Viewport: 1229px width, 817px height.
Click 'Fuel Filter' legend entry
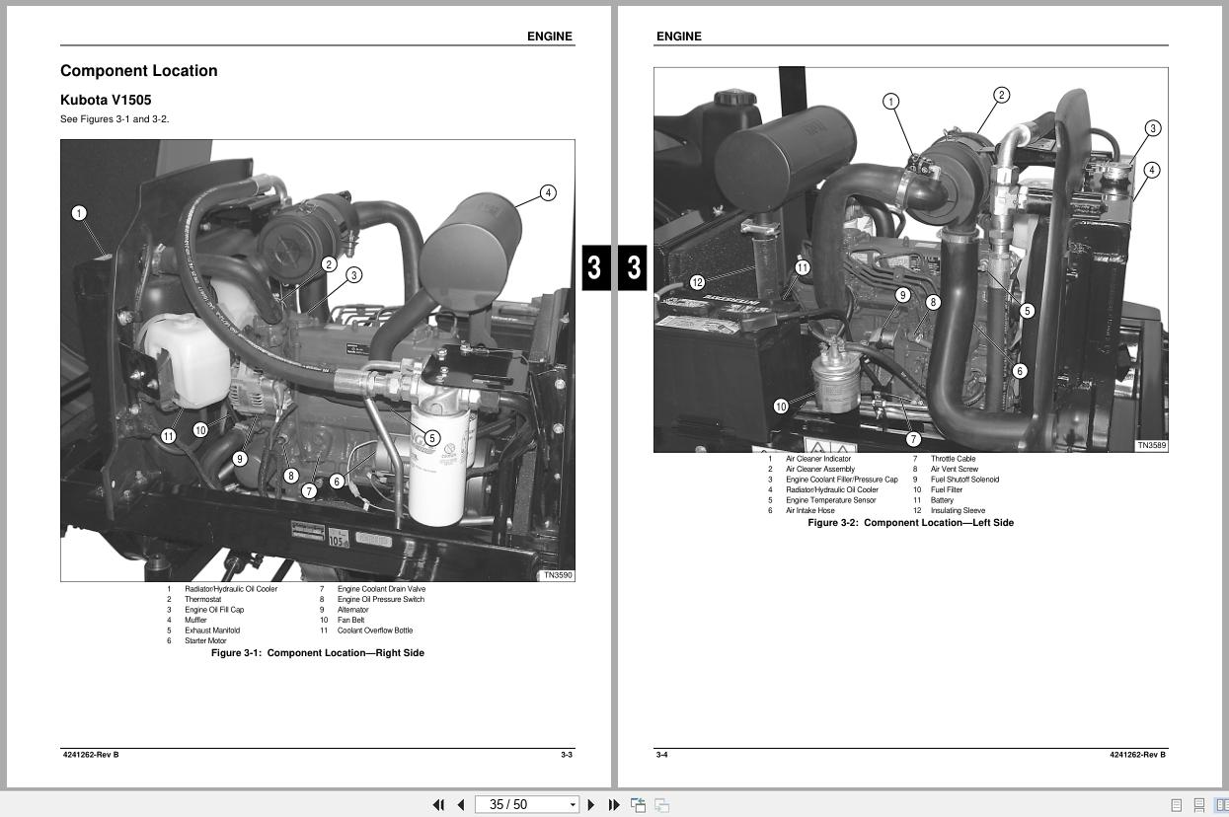pyautogui.click(x=947, y=490)
